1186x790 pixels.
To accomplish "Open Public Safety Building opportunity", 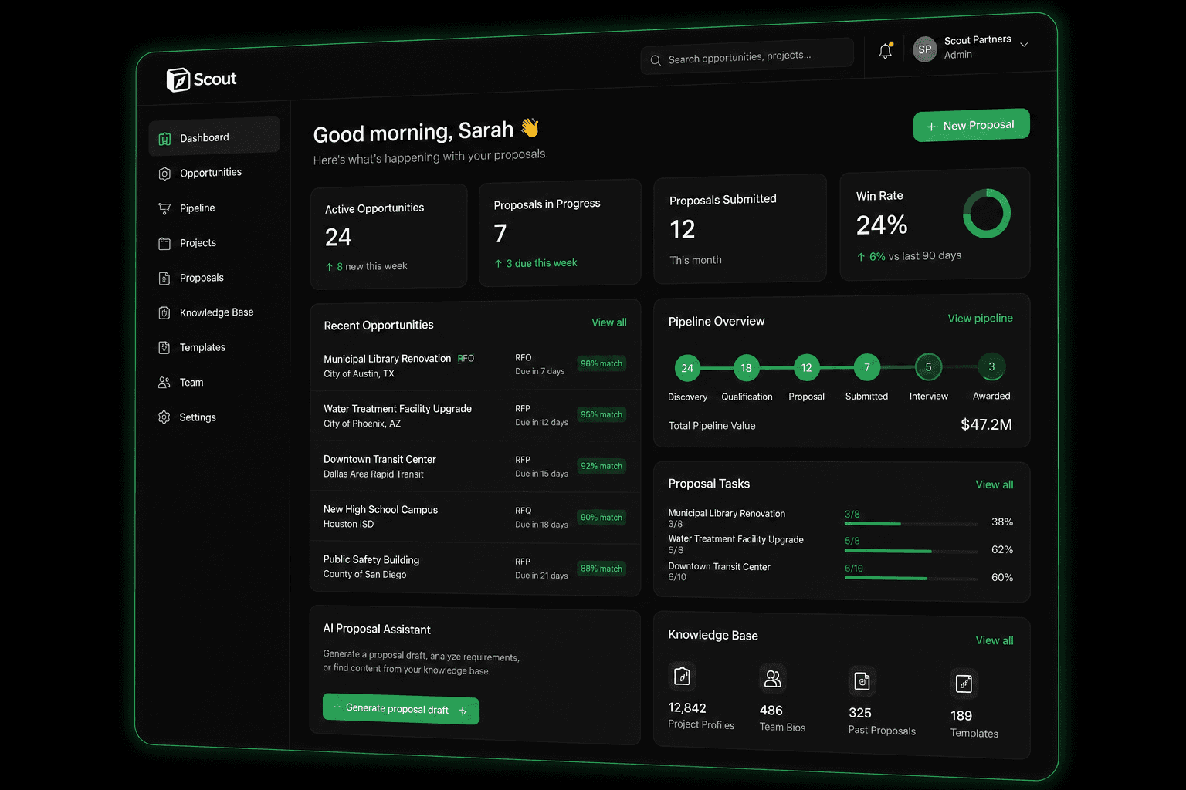I will point(475,568).
